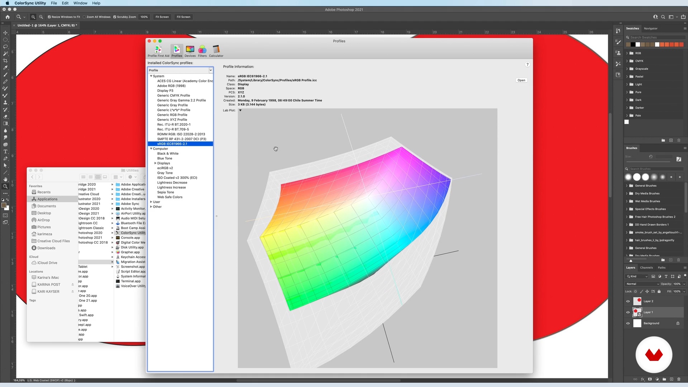Toggle Resize Windows to Fit checkbox

point(49,17)
